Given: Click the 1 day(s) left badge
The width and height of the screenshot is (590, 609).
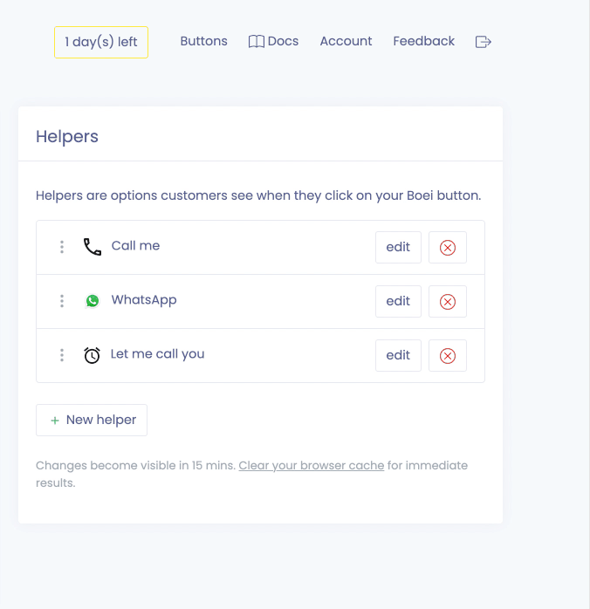Looking at the screenshot, I should (x=101, y=42).
